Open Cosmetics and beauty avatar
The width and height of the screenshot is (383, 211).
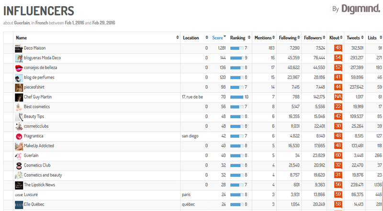point(19,176)
